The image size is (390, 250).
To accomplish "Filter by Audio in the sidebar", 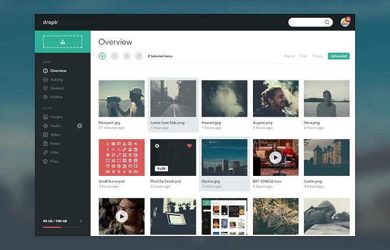I will point(56,126).
